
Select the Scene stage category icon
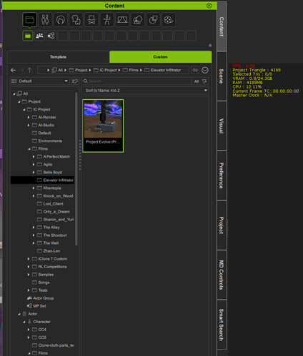click(x=122, y=20)
